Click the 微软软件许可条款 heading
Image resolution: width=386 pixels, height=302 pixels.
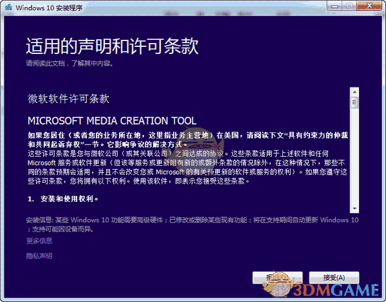[68, 99]
